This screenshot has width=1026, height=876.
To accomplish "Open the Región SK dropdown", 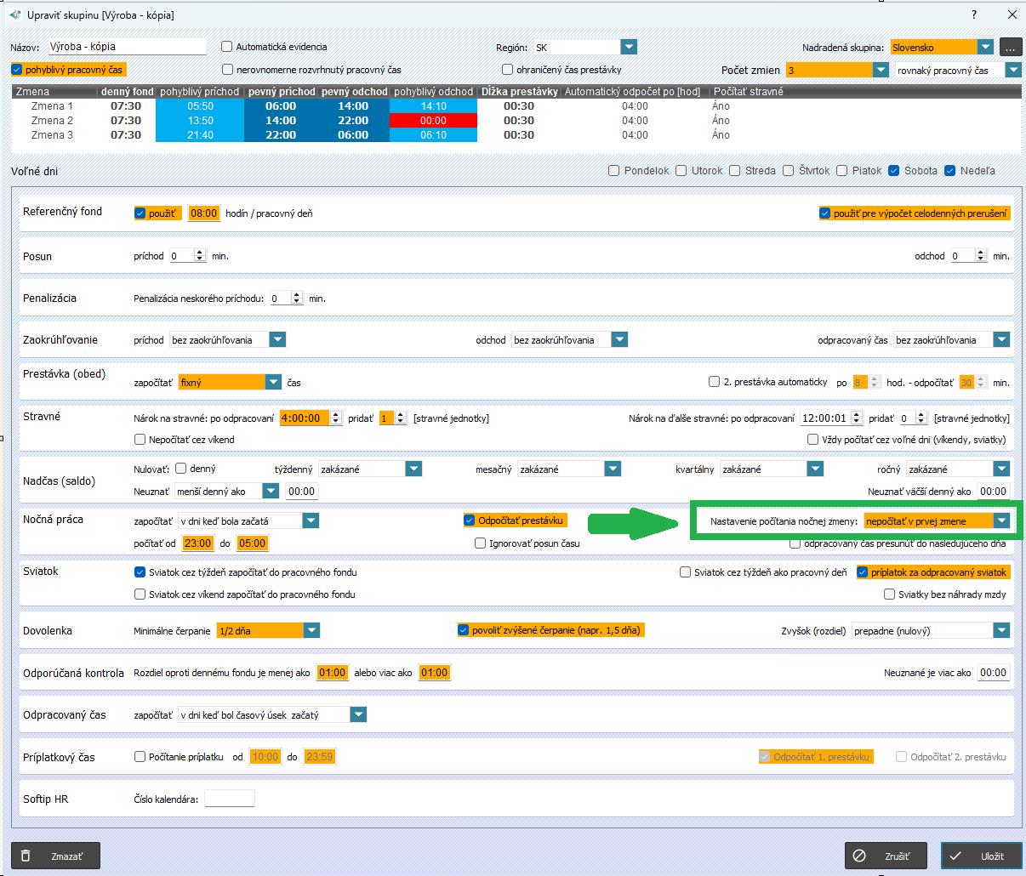I will click(629, 48).
